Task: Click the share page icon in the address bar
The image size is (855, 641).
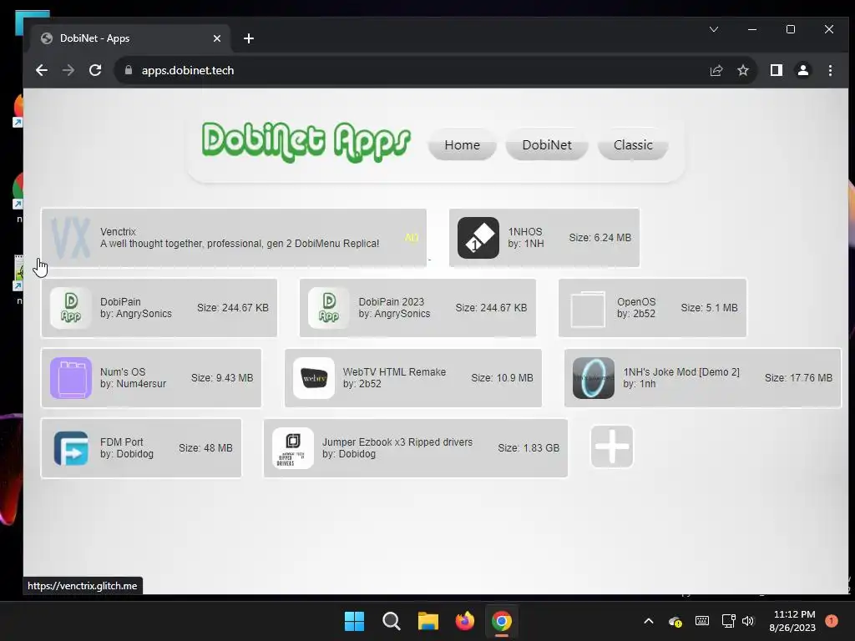Action: coord(716,70)
